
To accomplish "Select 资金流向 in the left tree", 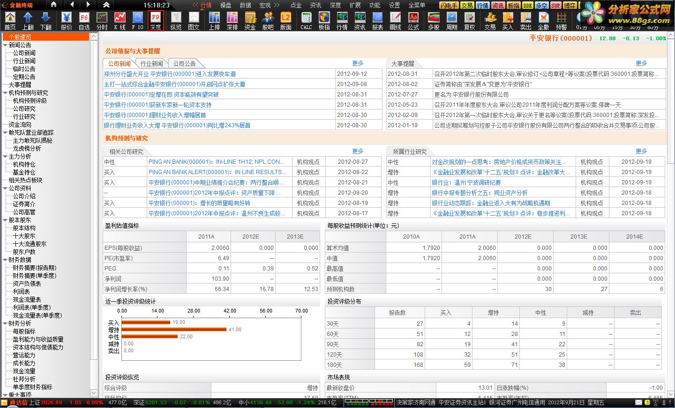I will point(20,124).
